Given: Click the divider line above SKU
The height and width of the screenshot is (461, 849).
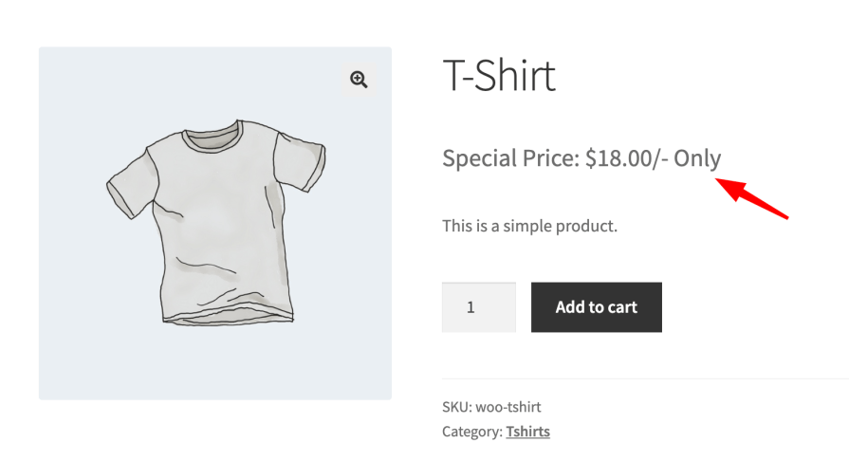Looking at the screenshot, I should coord(645,378).
